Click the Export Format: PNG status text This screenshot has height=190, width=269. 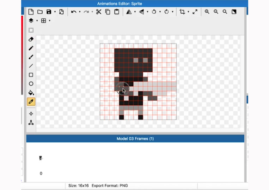pos(110,185)
